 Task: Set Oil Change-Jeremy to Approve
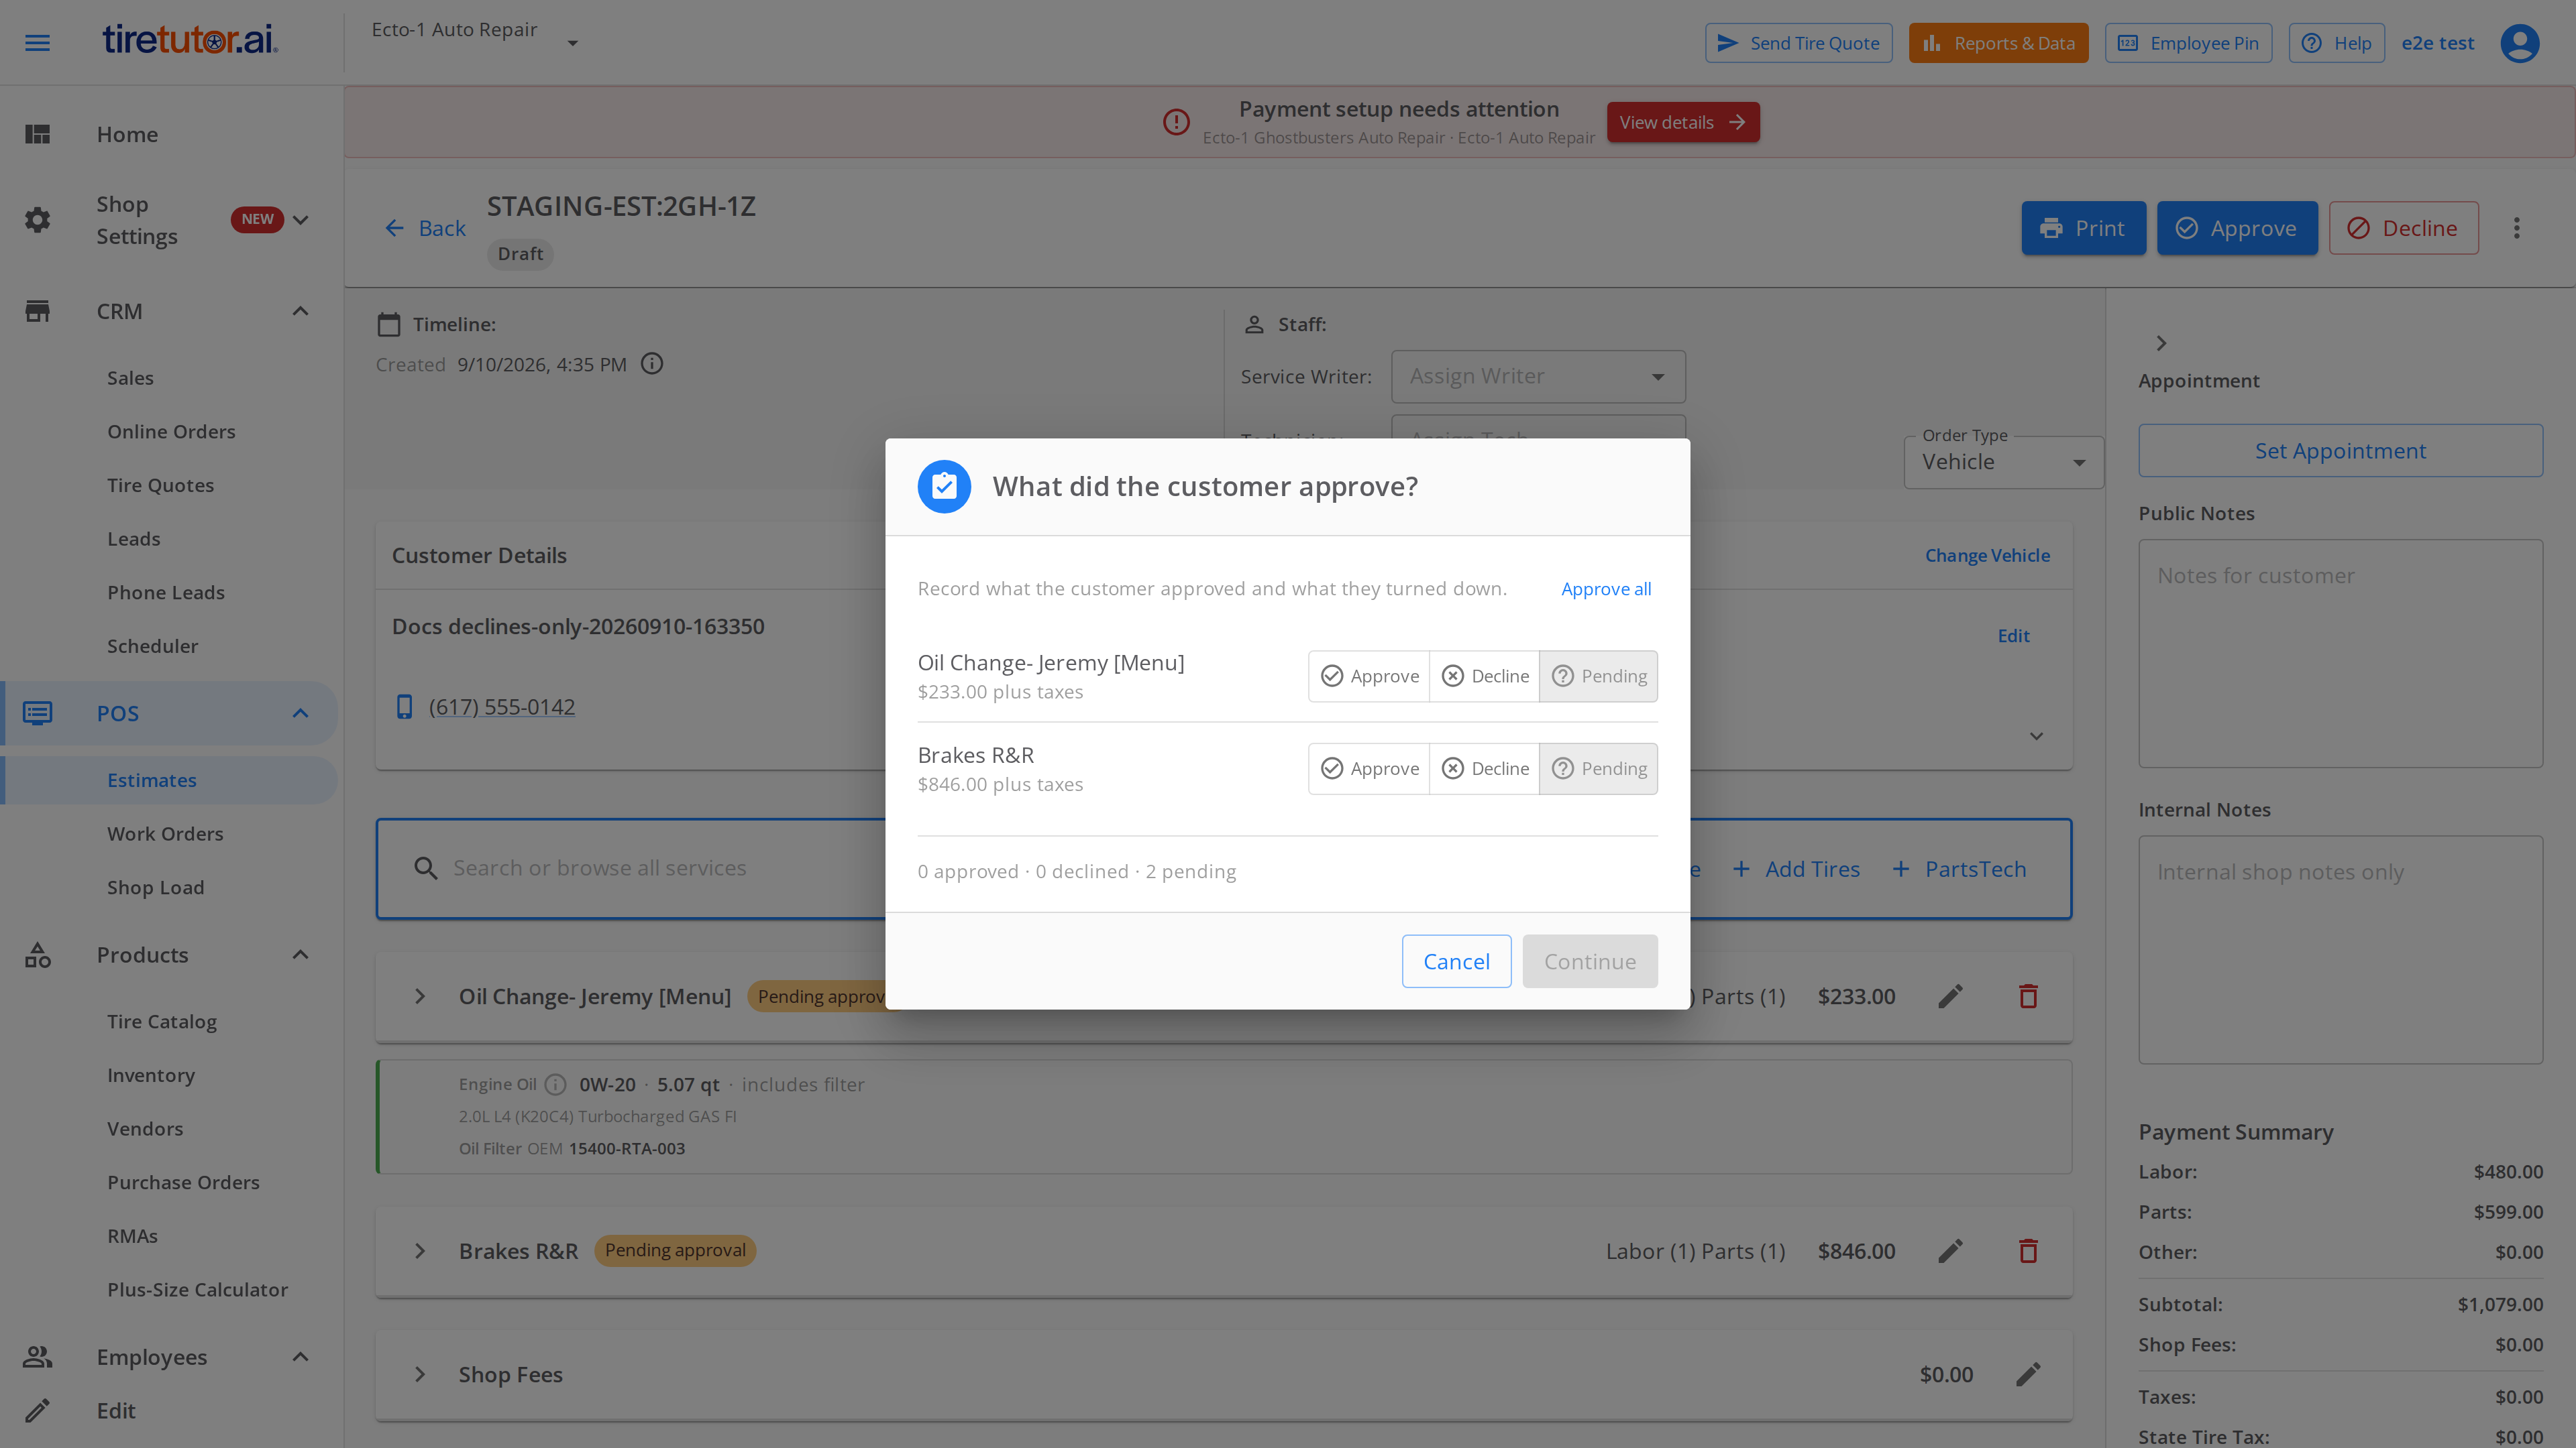click(x=1369, y=676)
